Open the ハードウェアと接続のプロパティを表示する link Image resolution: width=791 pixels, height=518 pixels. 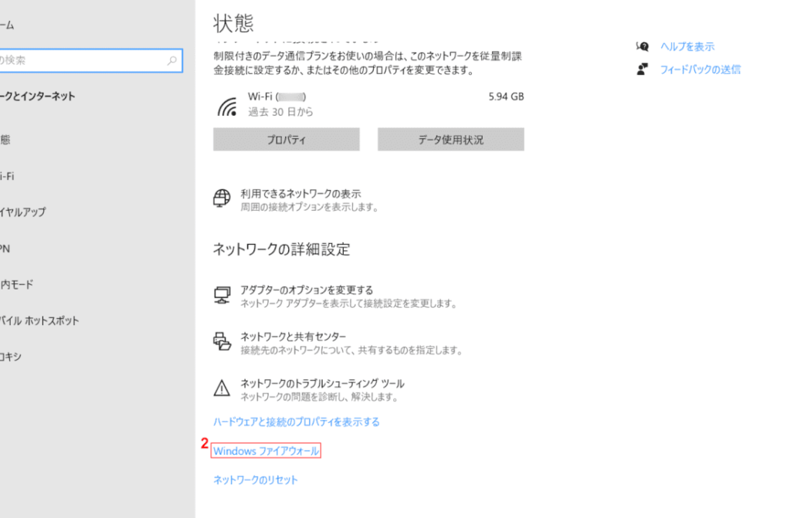point(296,422)
